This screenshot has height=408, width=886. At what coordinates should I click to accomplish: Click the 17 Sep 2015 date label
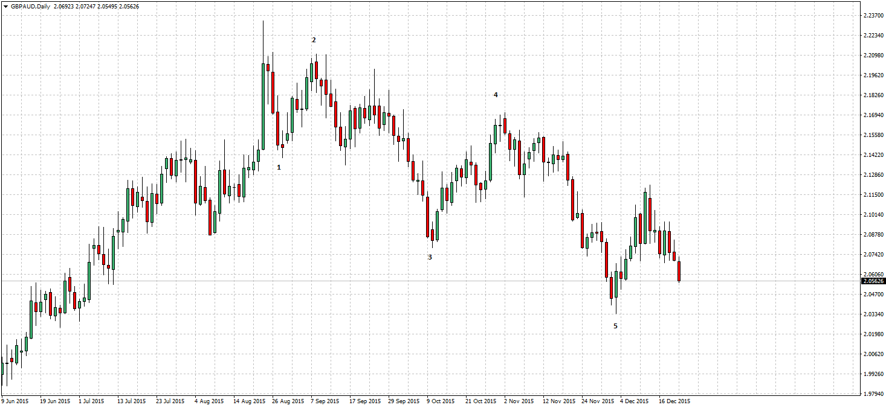click(x=365, y=401)
